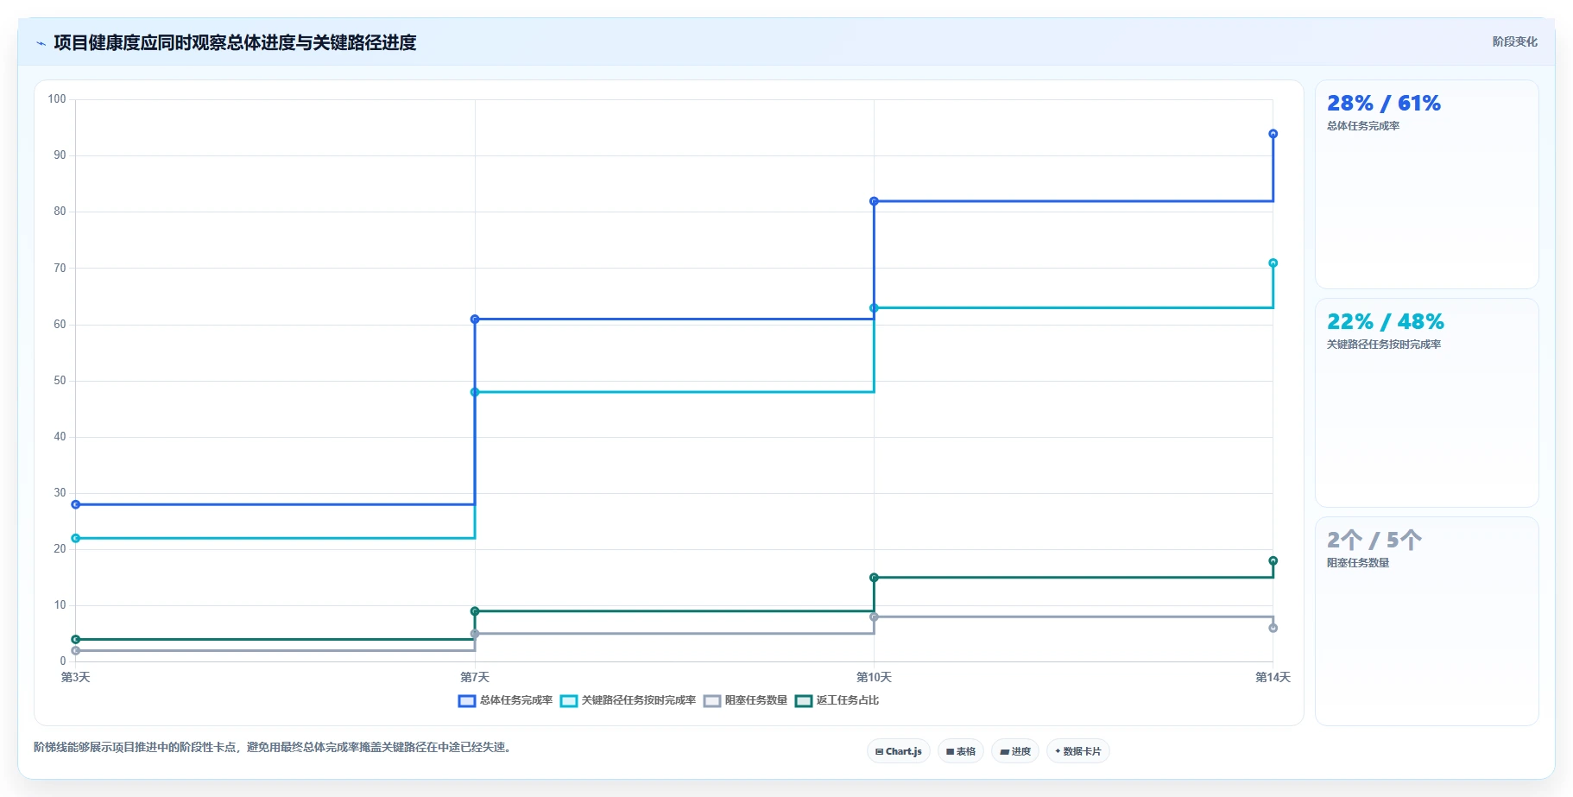This screenshot has height=797, width=1573.
Task: Select the green data point at 第10天 (15)
Action: click(874, 578)
